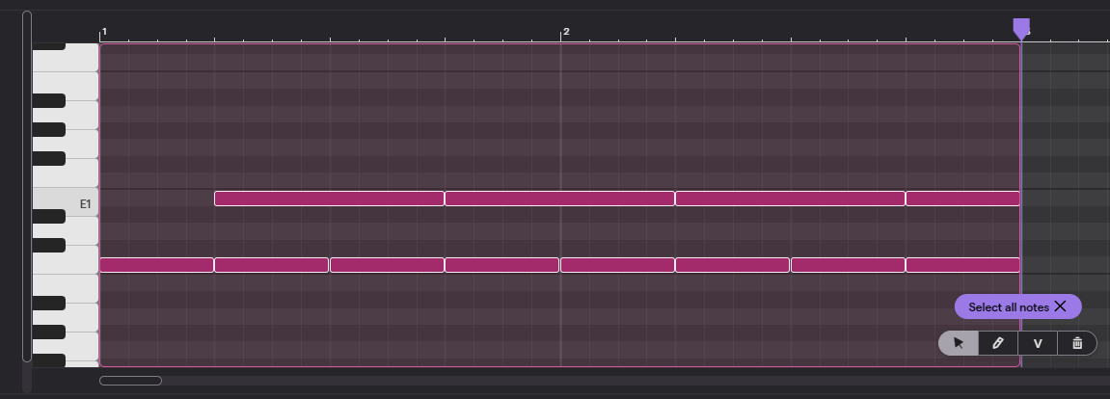Dismiss the Select all notes pill

1060,306
